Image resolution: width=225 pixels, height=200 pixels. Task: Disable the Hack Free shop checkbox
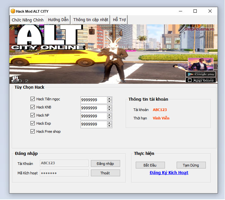coord(32,131)
